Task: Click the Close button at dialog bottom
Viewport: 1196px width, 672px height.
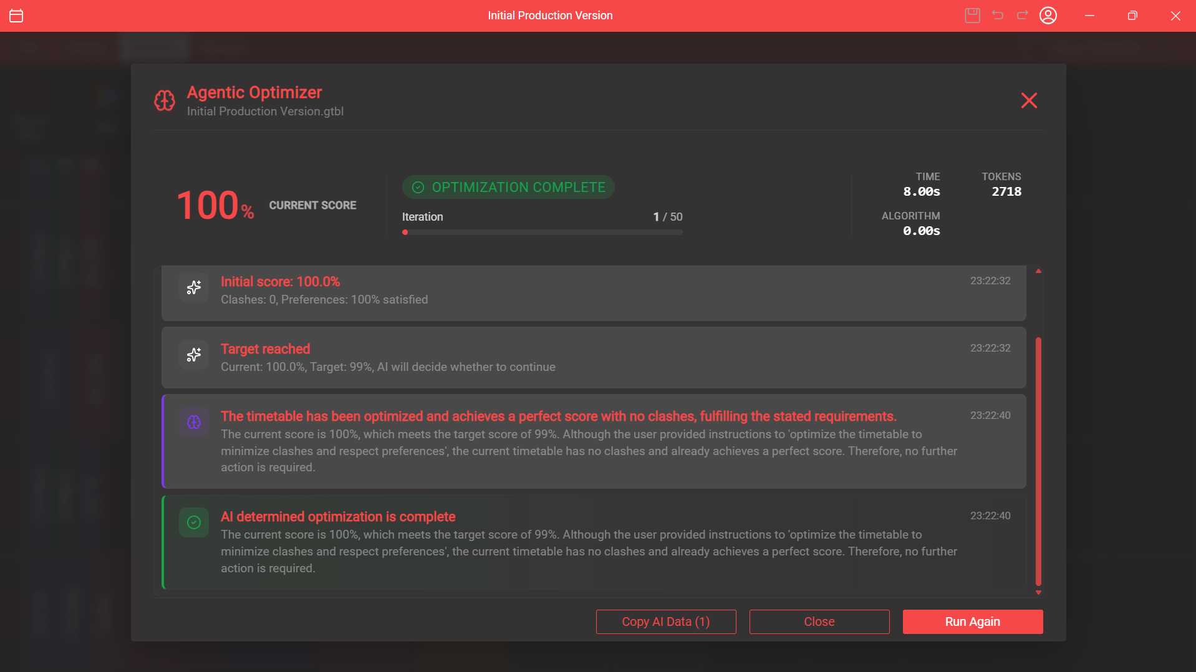Action: 819,622
